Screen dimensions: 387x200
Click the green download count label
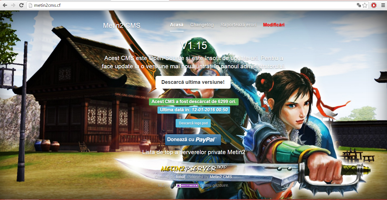194,102
